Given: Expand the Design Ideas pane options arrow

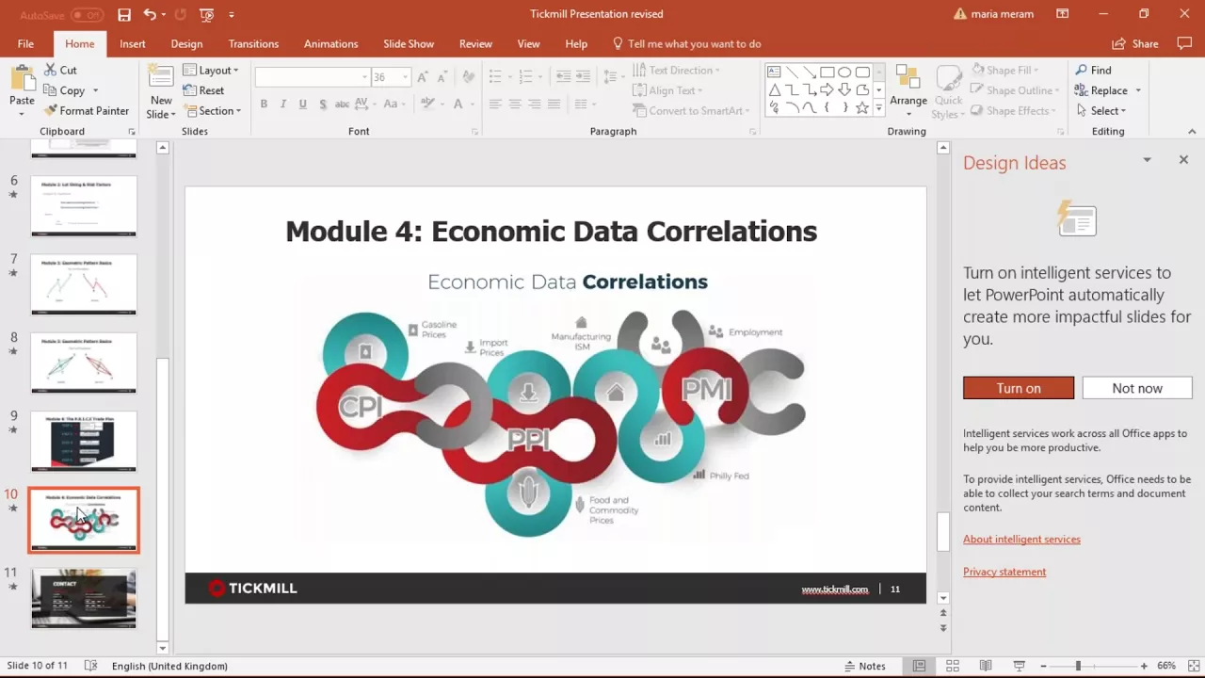Looking at the screenshot, I should pyautogui.click(x=1147, y=160).
